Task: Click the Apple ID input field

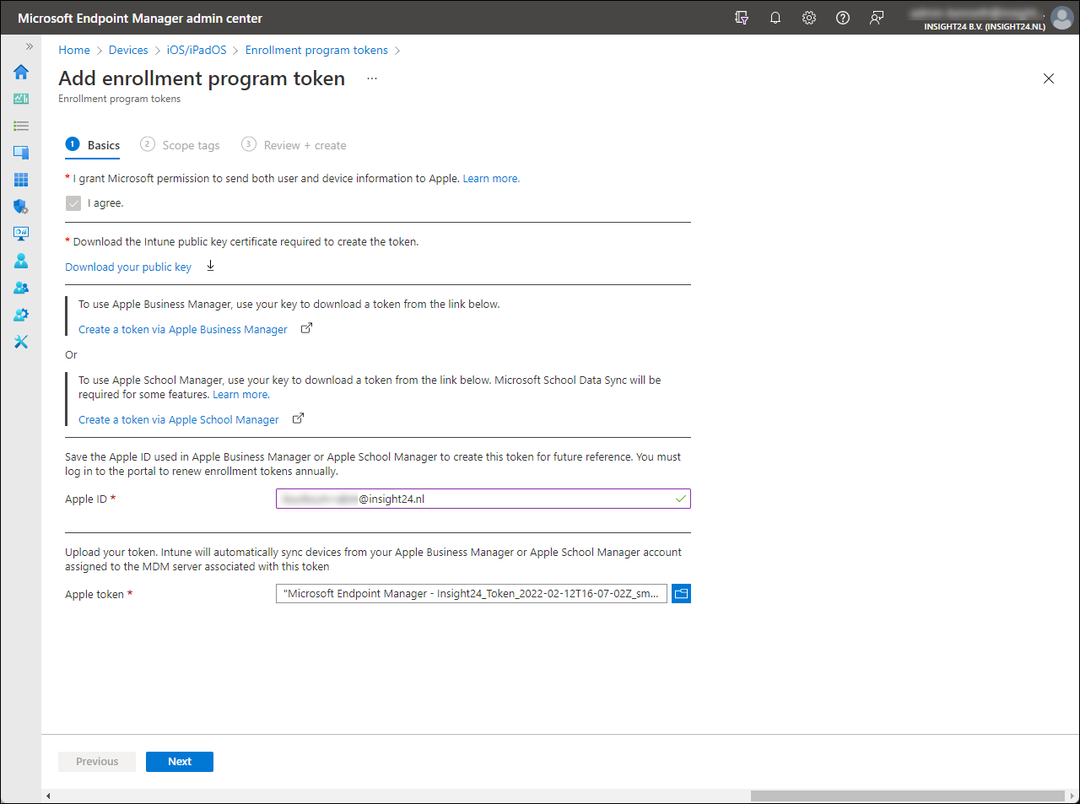Action: pyautogui.click(x=483, y=499)
